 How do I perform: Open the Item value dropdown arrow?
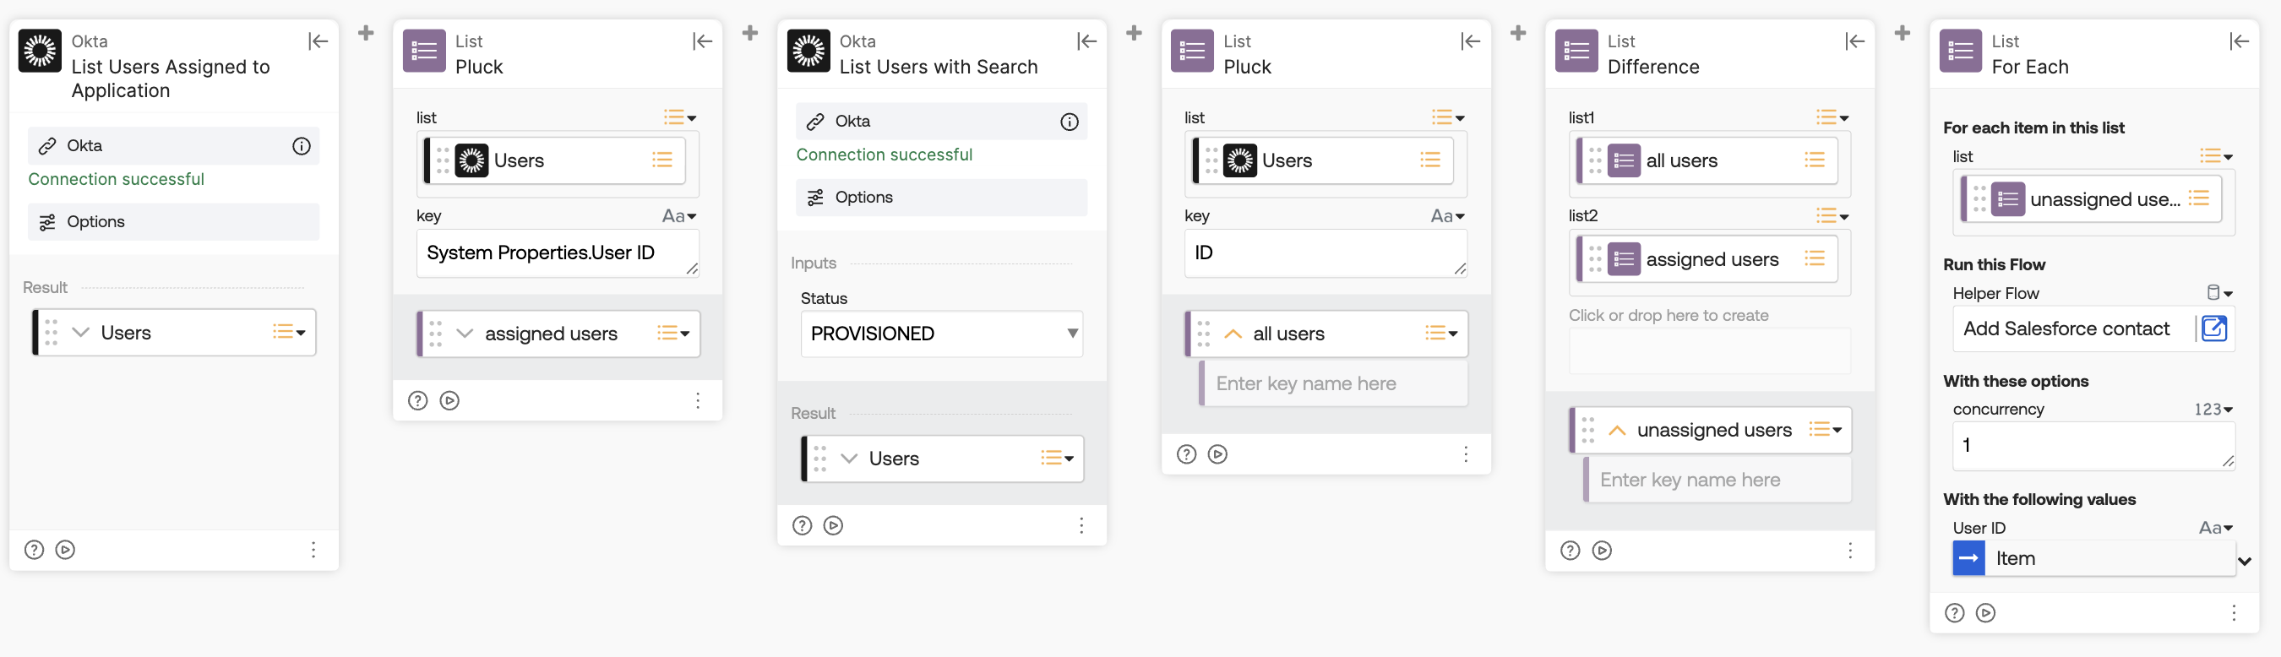point(2245,561)
